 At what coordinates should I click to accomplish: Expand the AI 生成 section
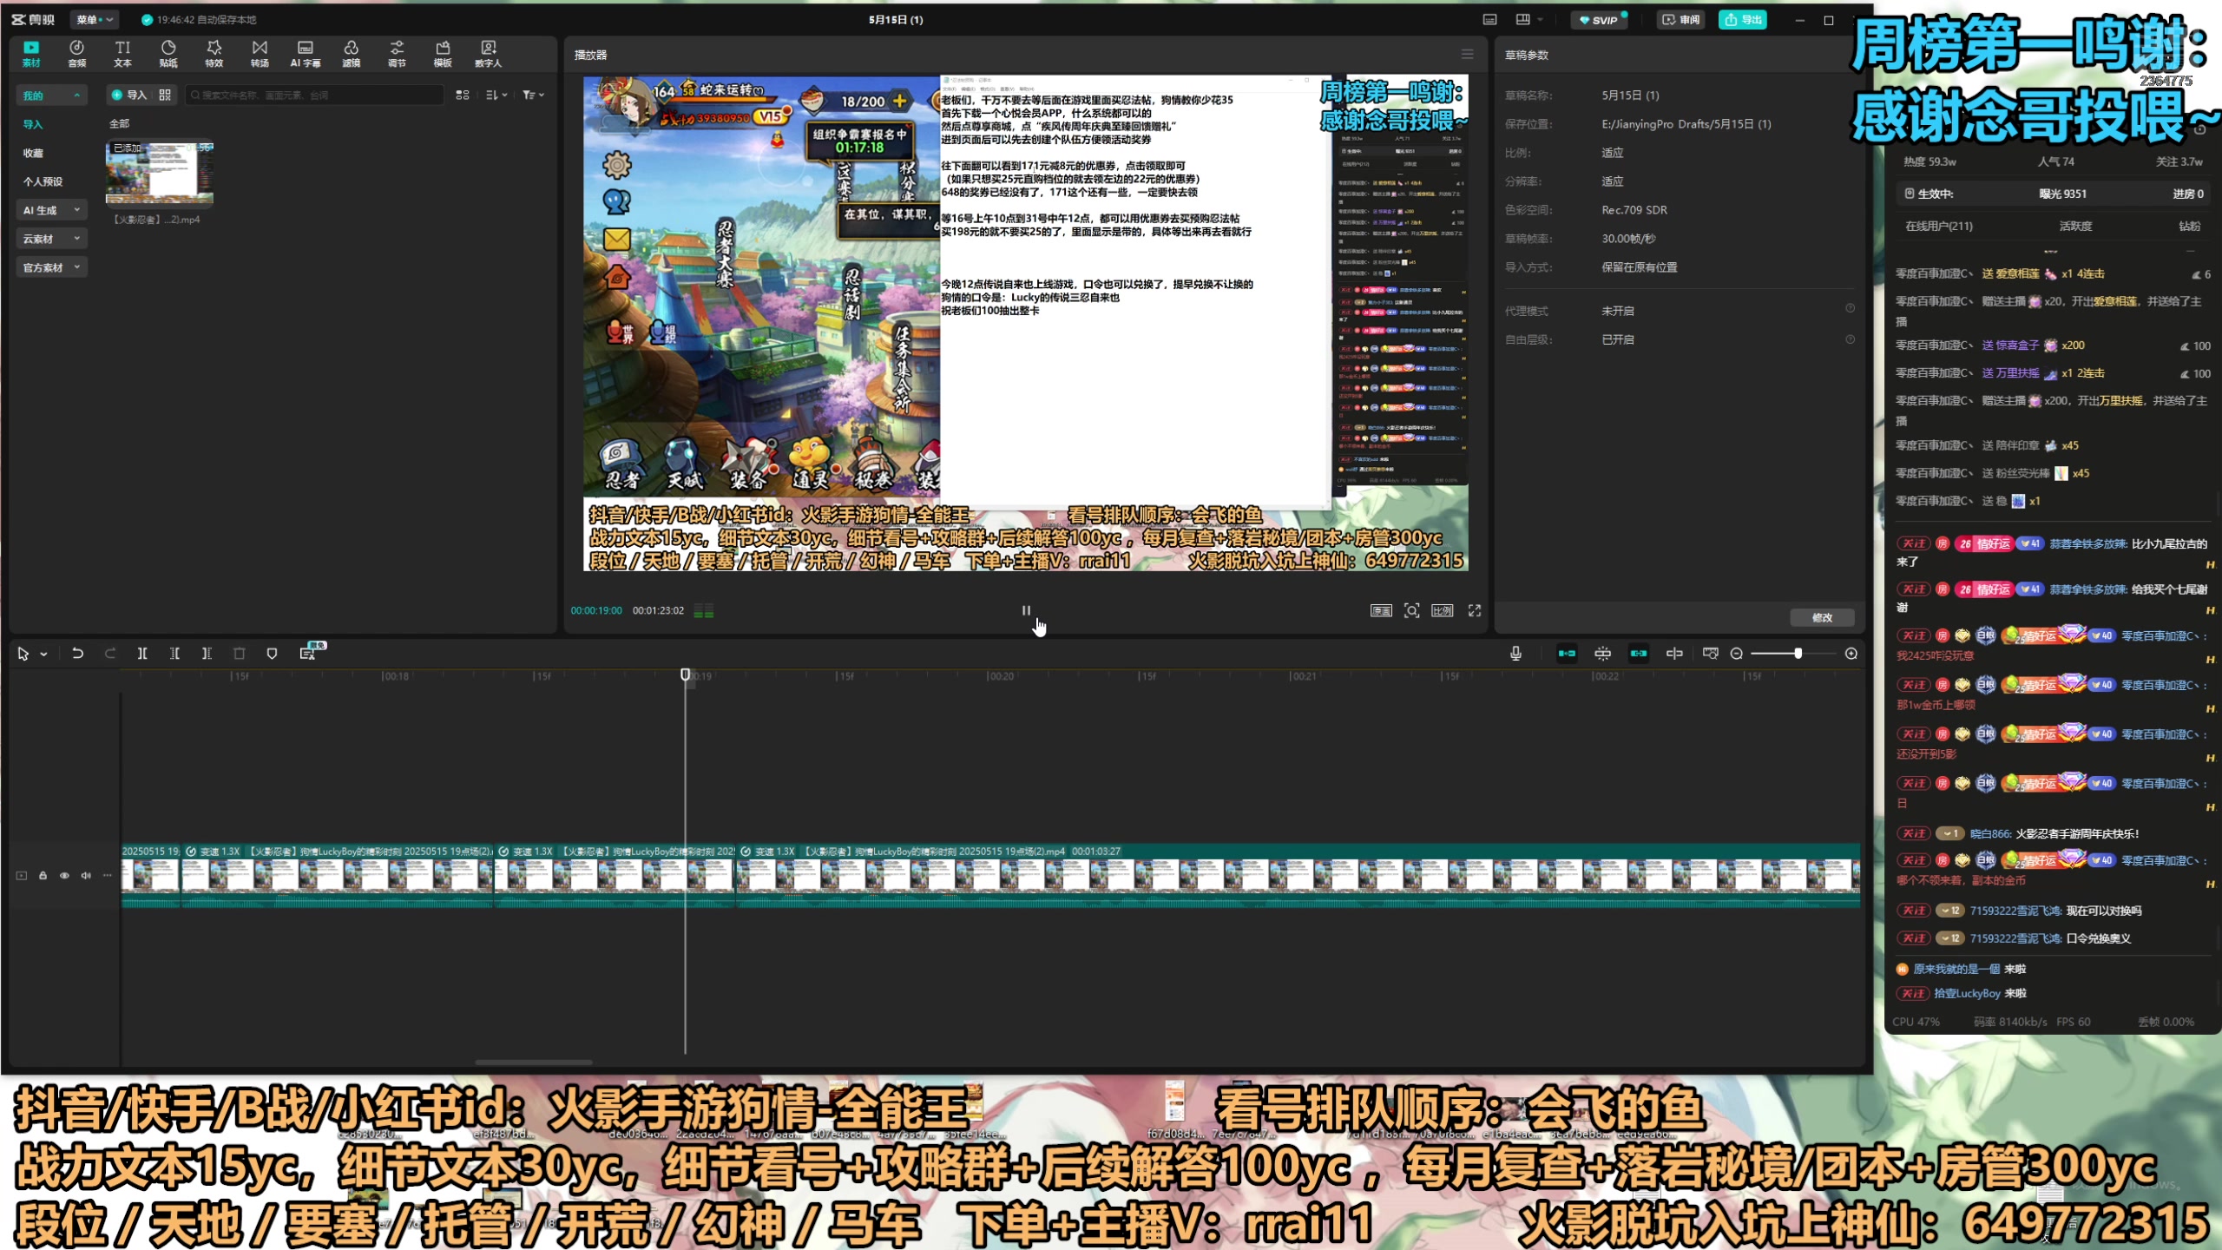click(x=52, y=210)
